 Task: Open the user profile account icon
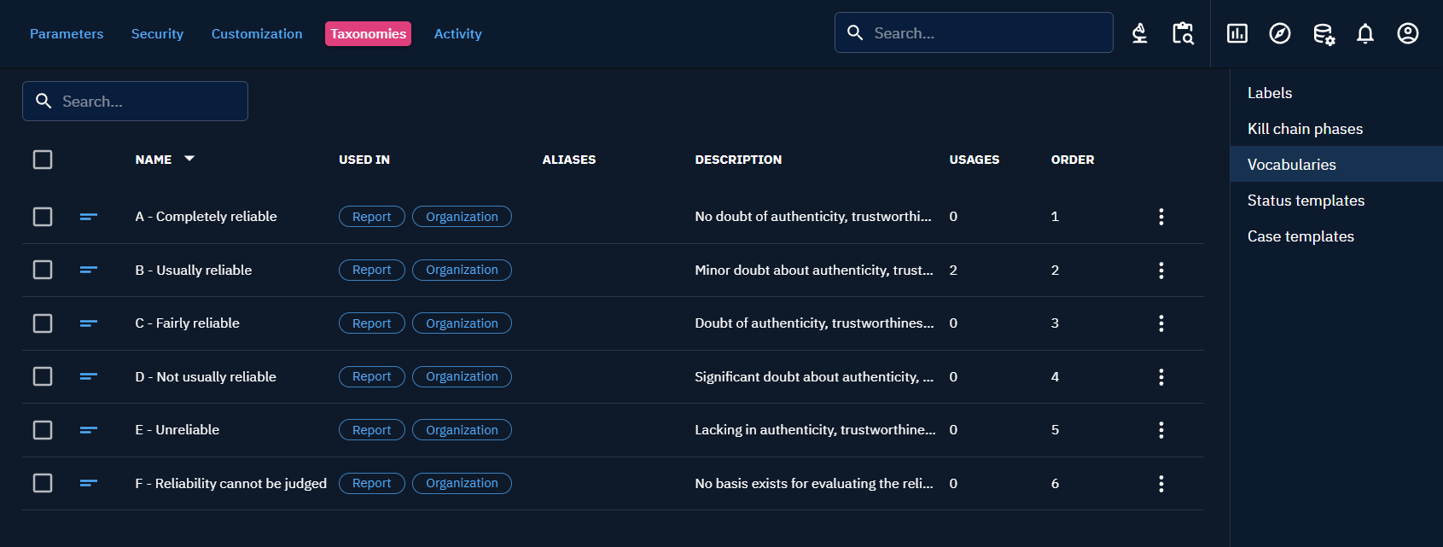click(1407, 33)
